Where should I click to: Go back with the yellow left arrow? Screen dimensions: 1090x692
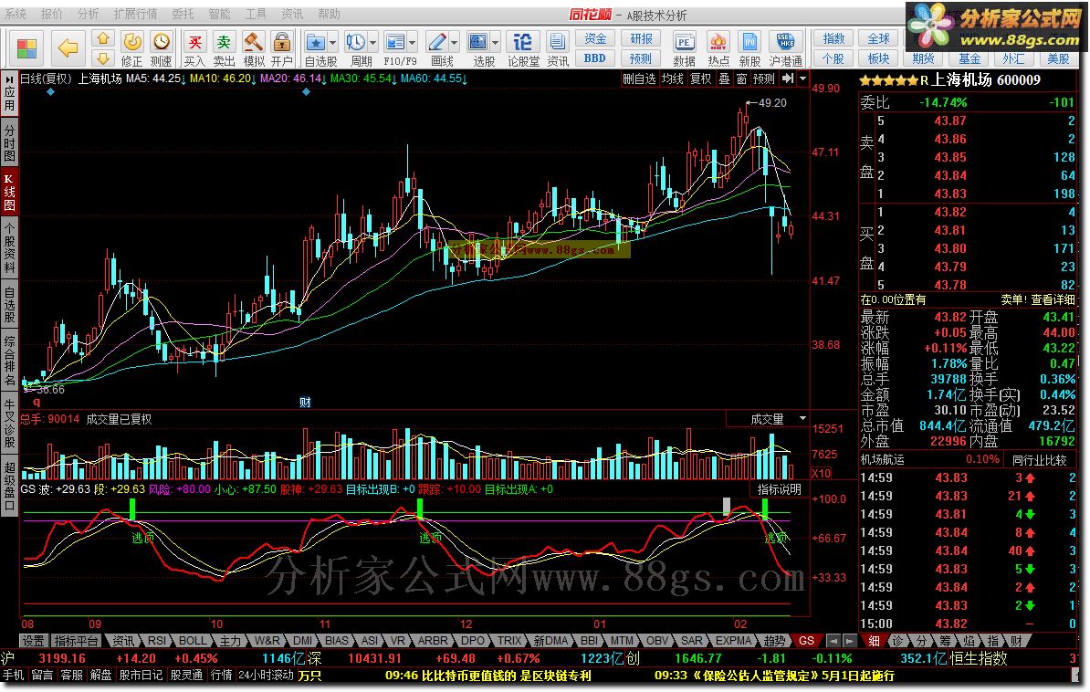coord(68,48)
